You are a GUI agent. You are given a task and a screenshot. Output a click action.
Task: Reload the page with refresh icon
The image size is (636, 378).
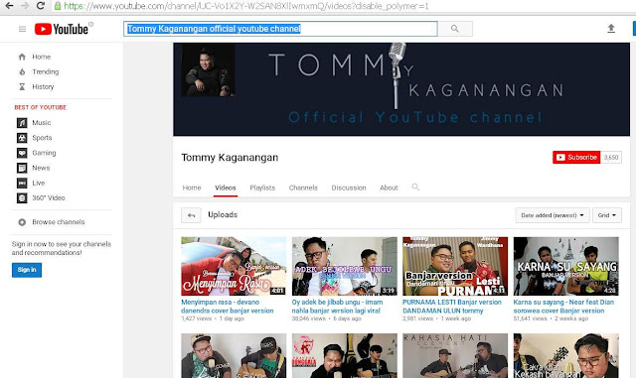pyautogui.click(x=40, y=6)
